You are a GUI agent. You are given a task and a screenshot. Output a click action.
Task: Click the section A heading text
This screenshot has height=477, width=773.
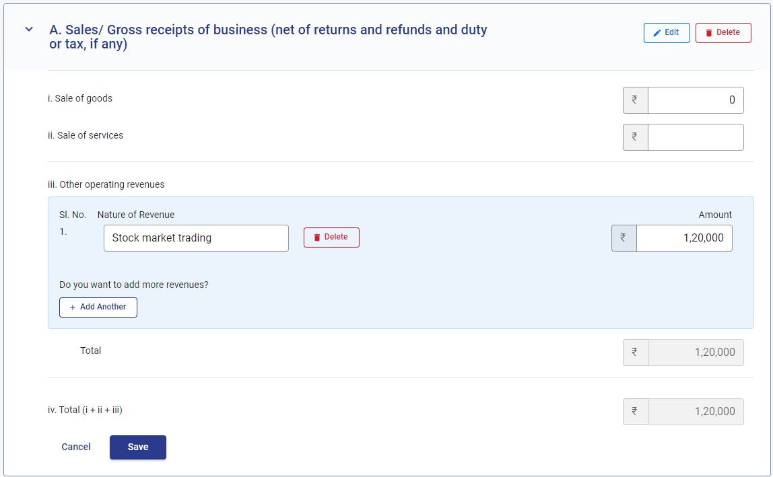coord(268,37)
